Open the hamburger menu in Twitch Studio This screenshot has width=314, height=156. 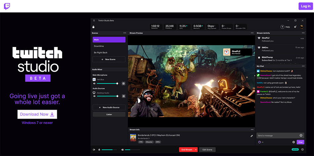click(x=94, y=20)
